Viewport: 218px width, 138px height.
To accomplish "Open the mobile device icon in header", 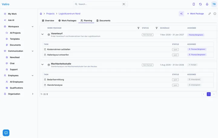I will tap(194, 4).
